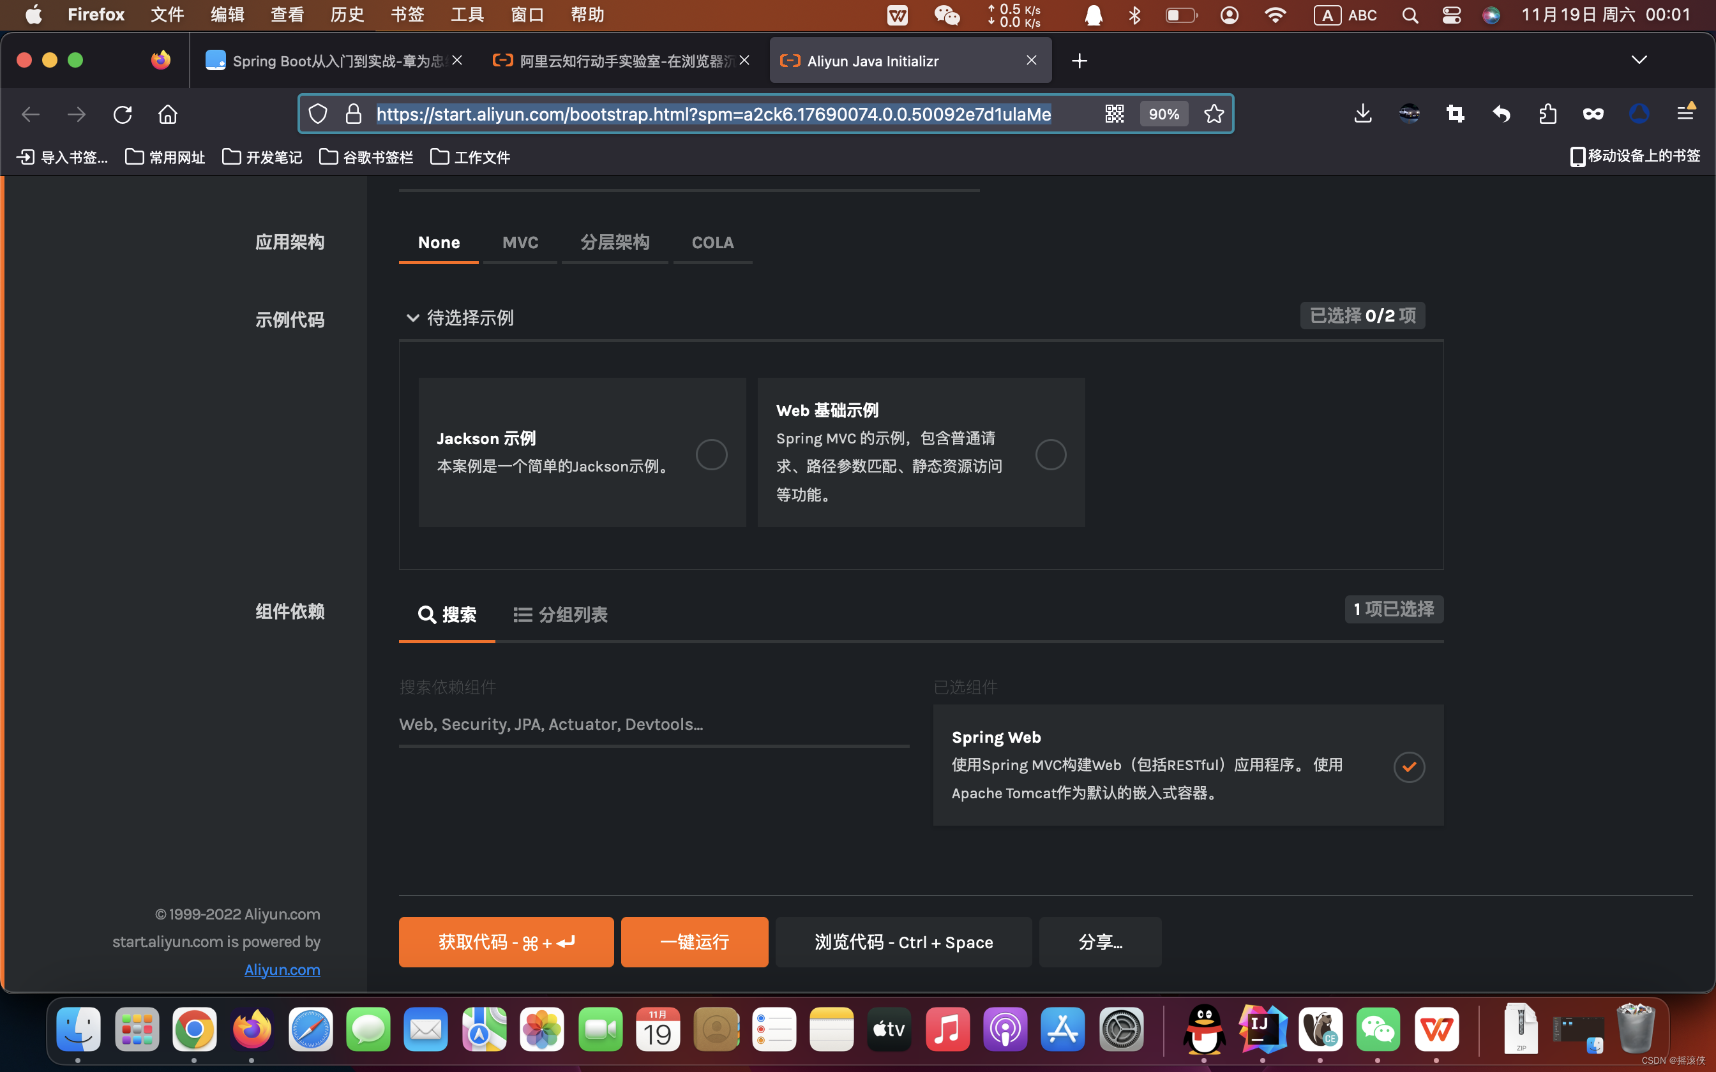This screenshot has height=1072, width=1716.
Task: Select the Web 基础示例 sample
Action: point(1051,454)
